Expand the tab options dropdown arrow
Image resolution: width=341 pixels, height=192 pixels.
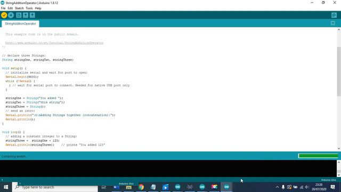(332, 23)
